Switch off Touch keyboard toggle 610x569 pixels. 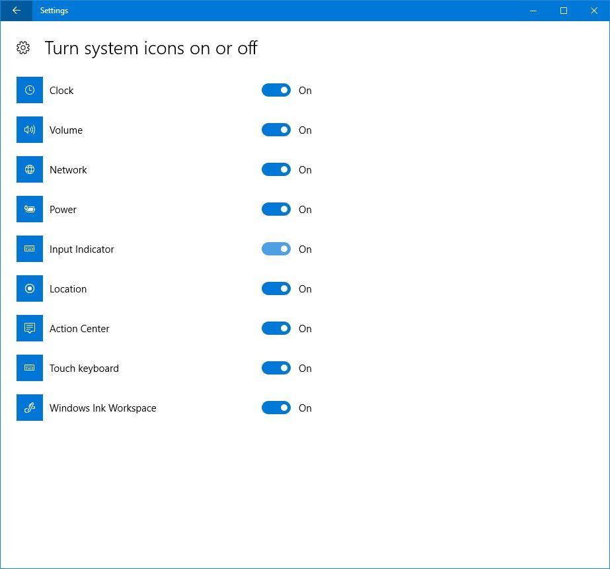click(x=276, y=368)
